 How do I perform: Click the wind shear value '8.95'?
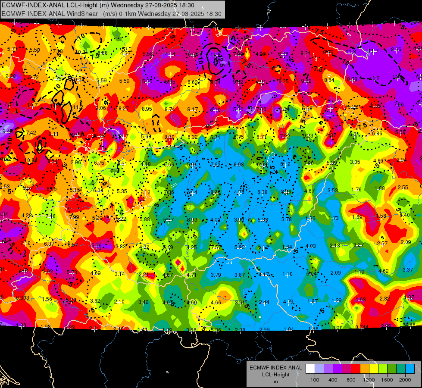(x=147, y=109)
